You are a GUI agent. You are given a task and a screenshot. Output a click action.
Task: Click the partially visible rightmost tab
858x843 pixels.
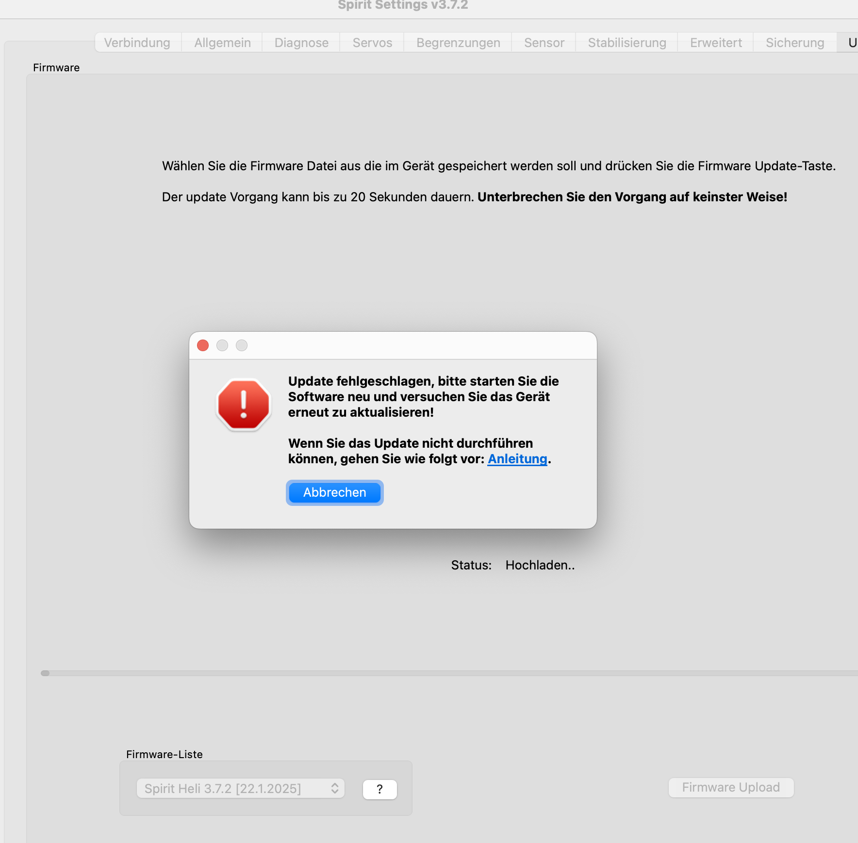point(850,43)
